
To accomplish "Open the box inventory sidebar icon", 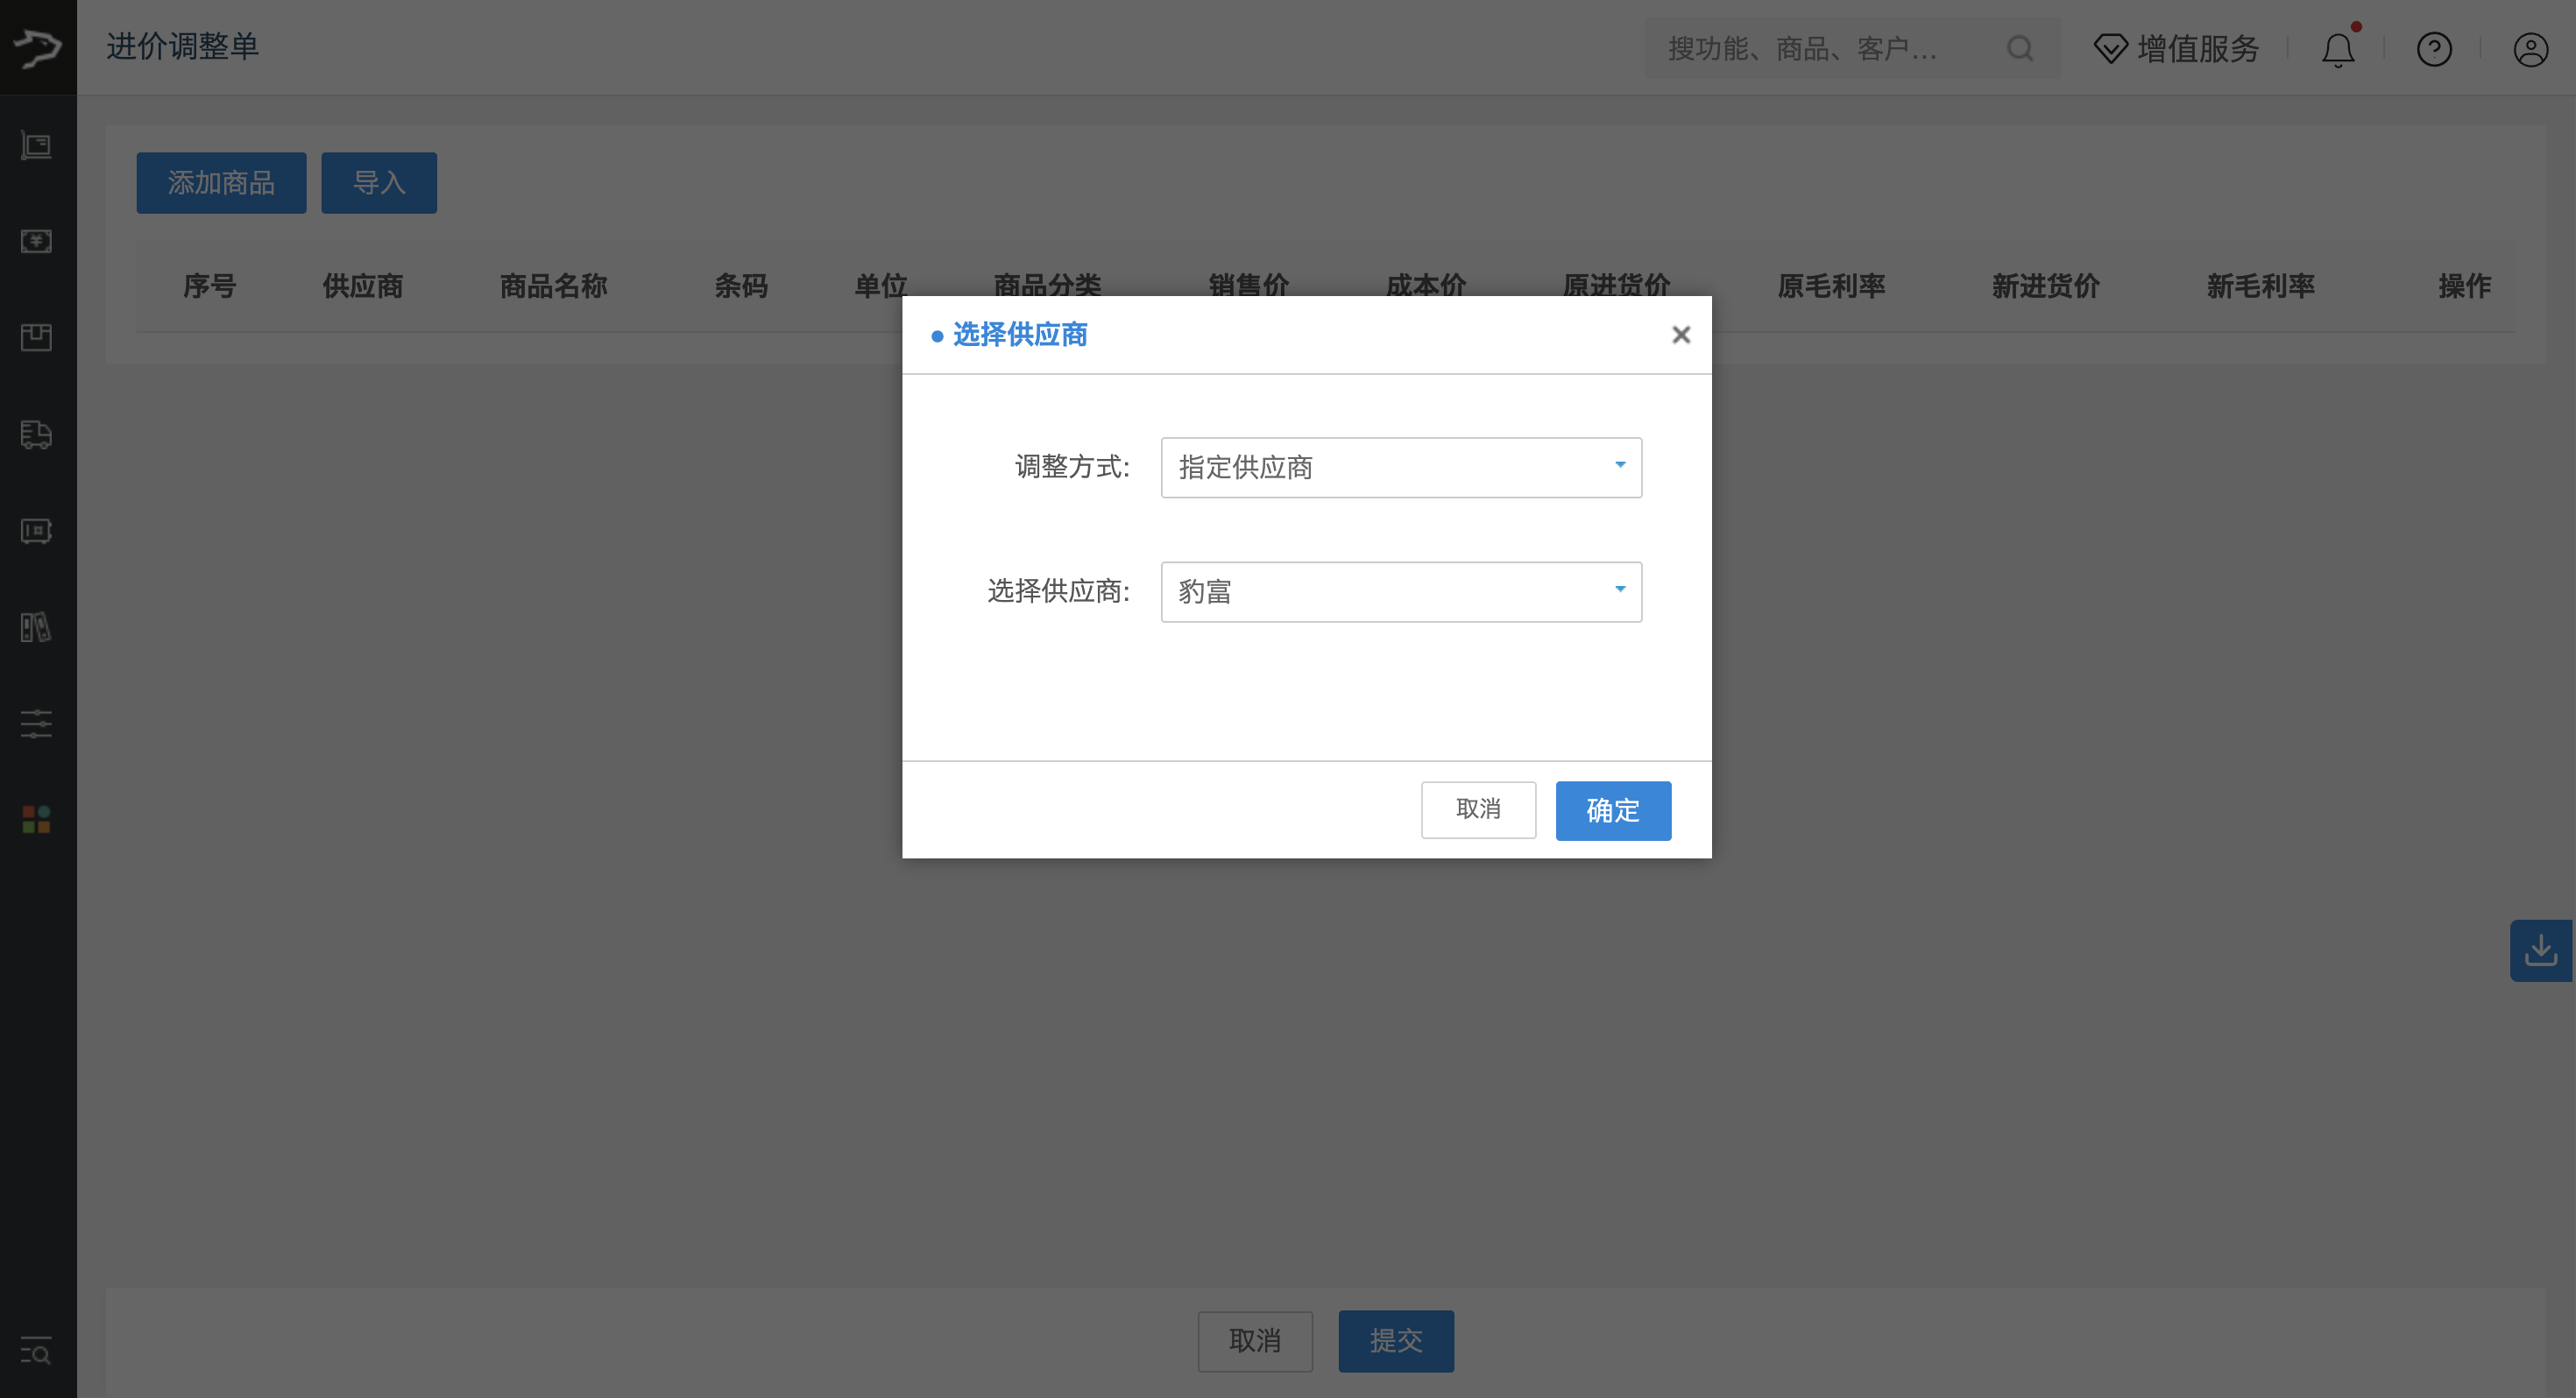I will (37, 337).
